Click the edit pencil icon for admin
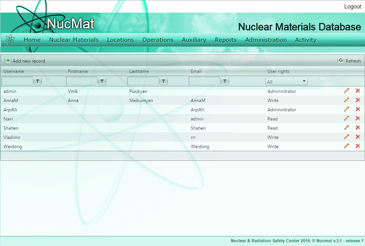365x246 pixels. point(347,91)
